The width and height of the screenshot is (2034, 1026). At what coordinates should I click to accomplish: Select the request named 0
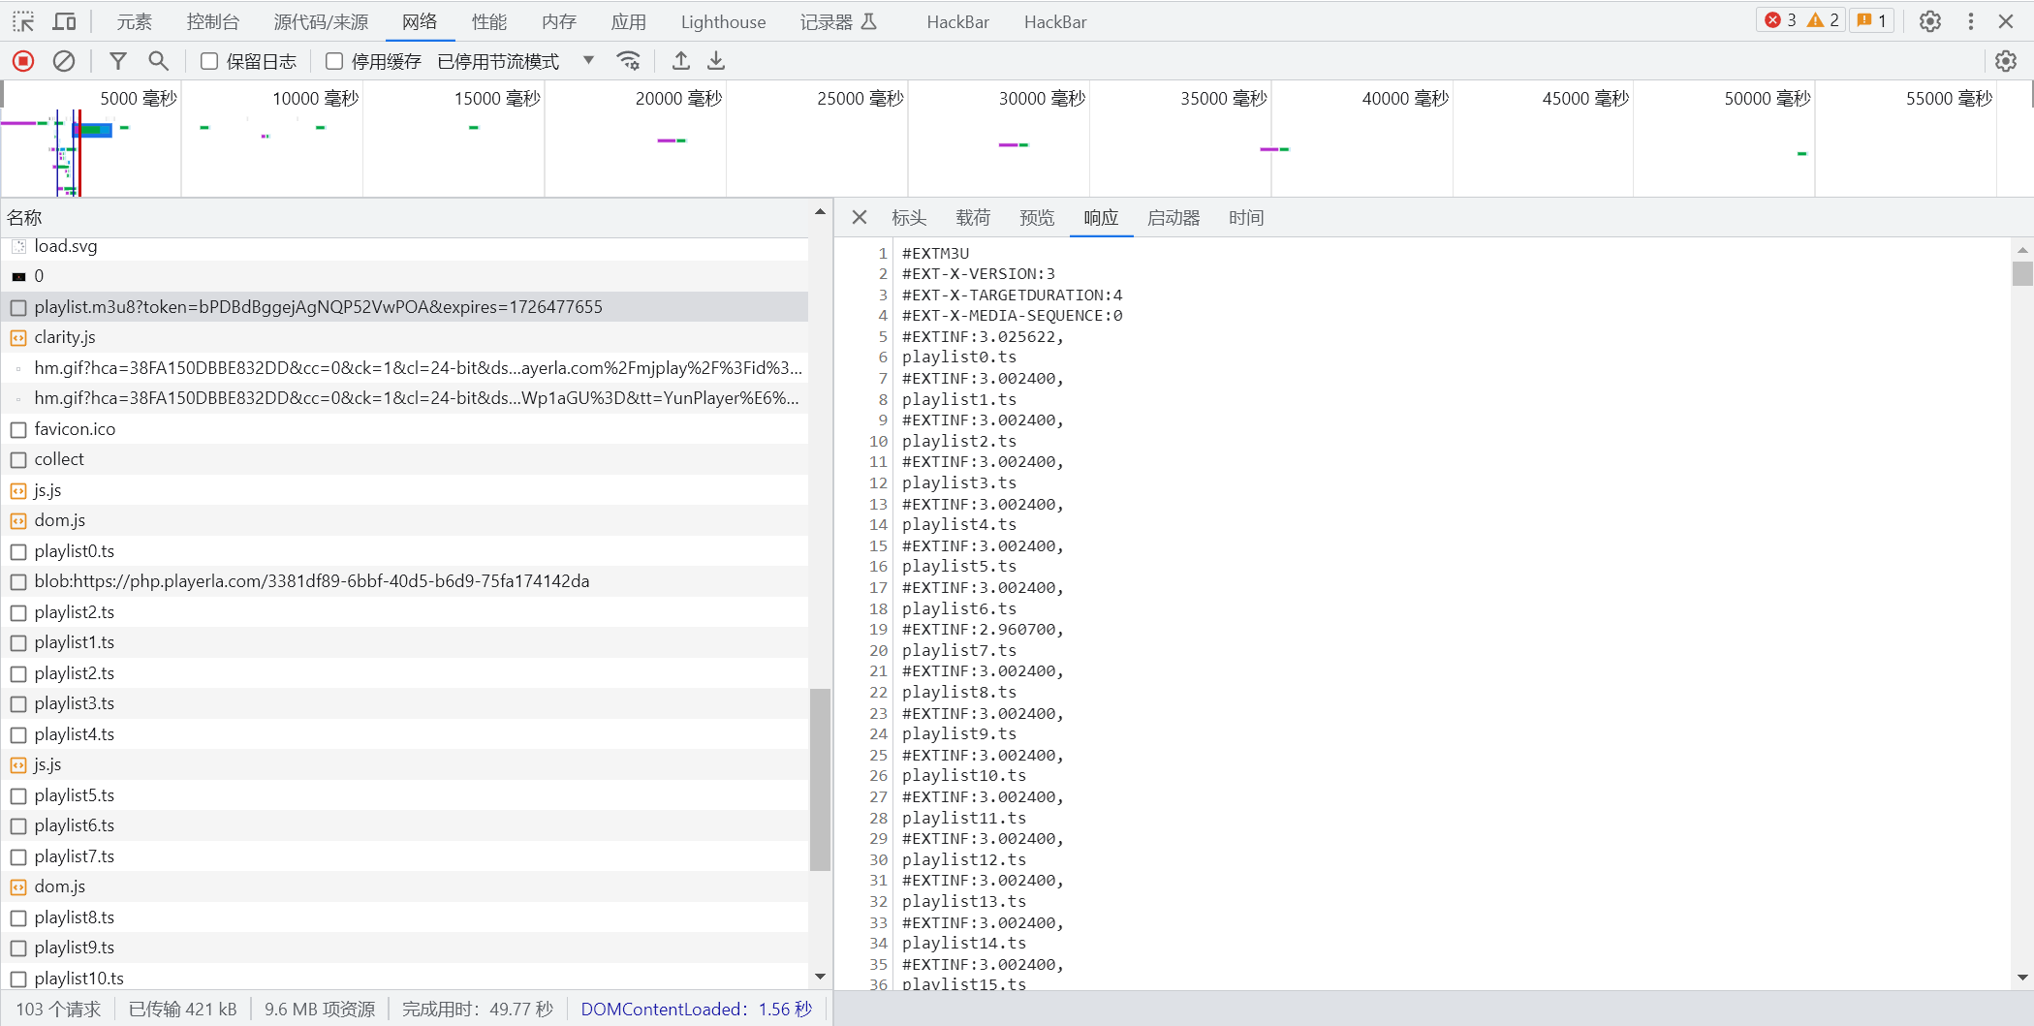(x=404, y=276)
